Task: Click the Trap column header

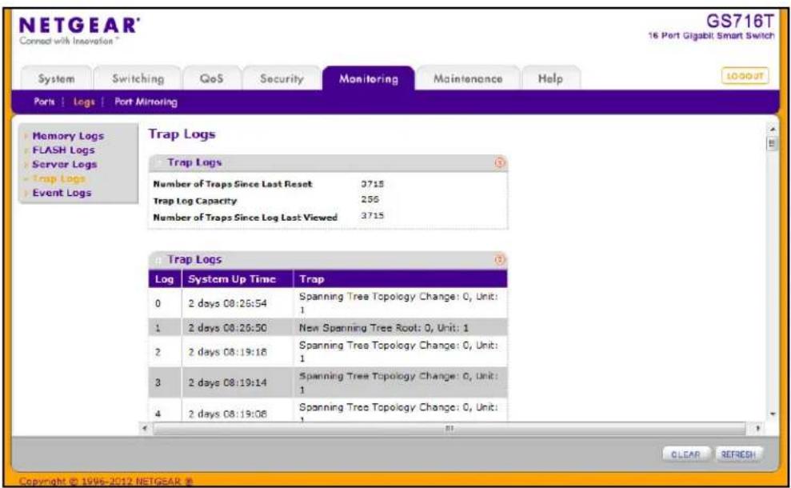Action: tap(400, 279)
